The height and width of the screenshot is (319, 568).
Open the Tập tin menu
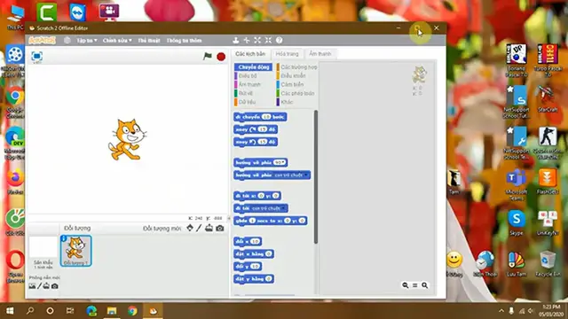coord(86,41)
